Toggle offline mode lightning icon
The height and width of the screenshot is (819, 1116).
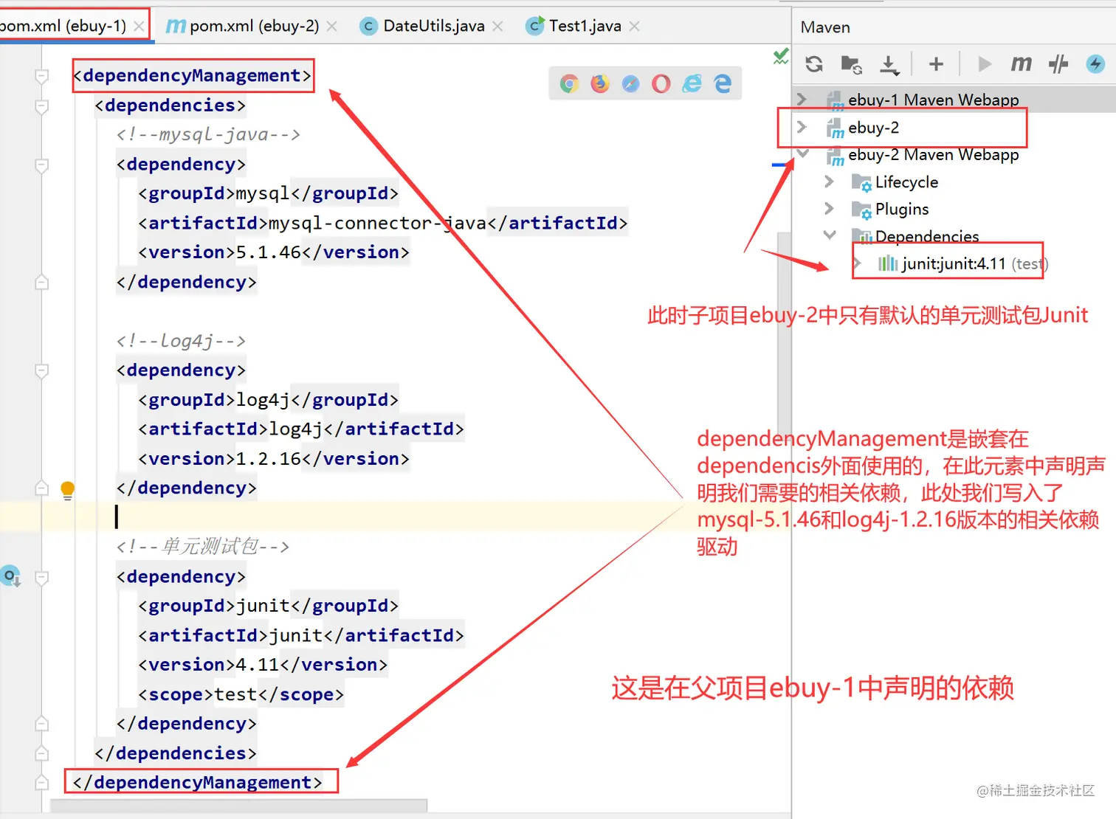(x=1095, y=64)
